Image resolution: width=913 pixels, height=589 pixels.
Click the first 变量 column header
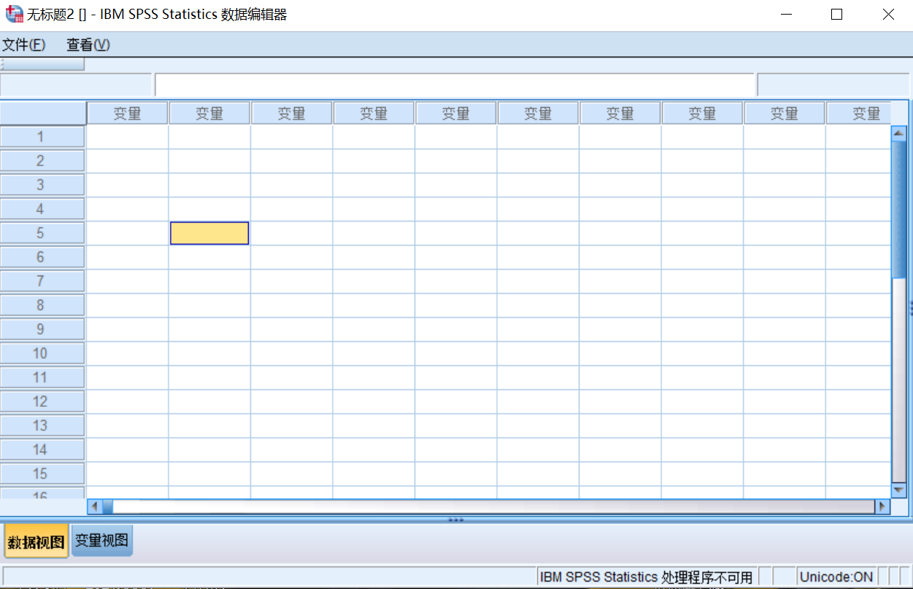tap(127, 112)
